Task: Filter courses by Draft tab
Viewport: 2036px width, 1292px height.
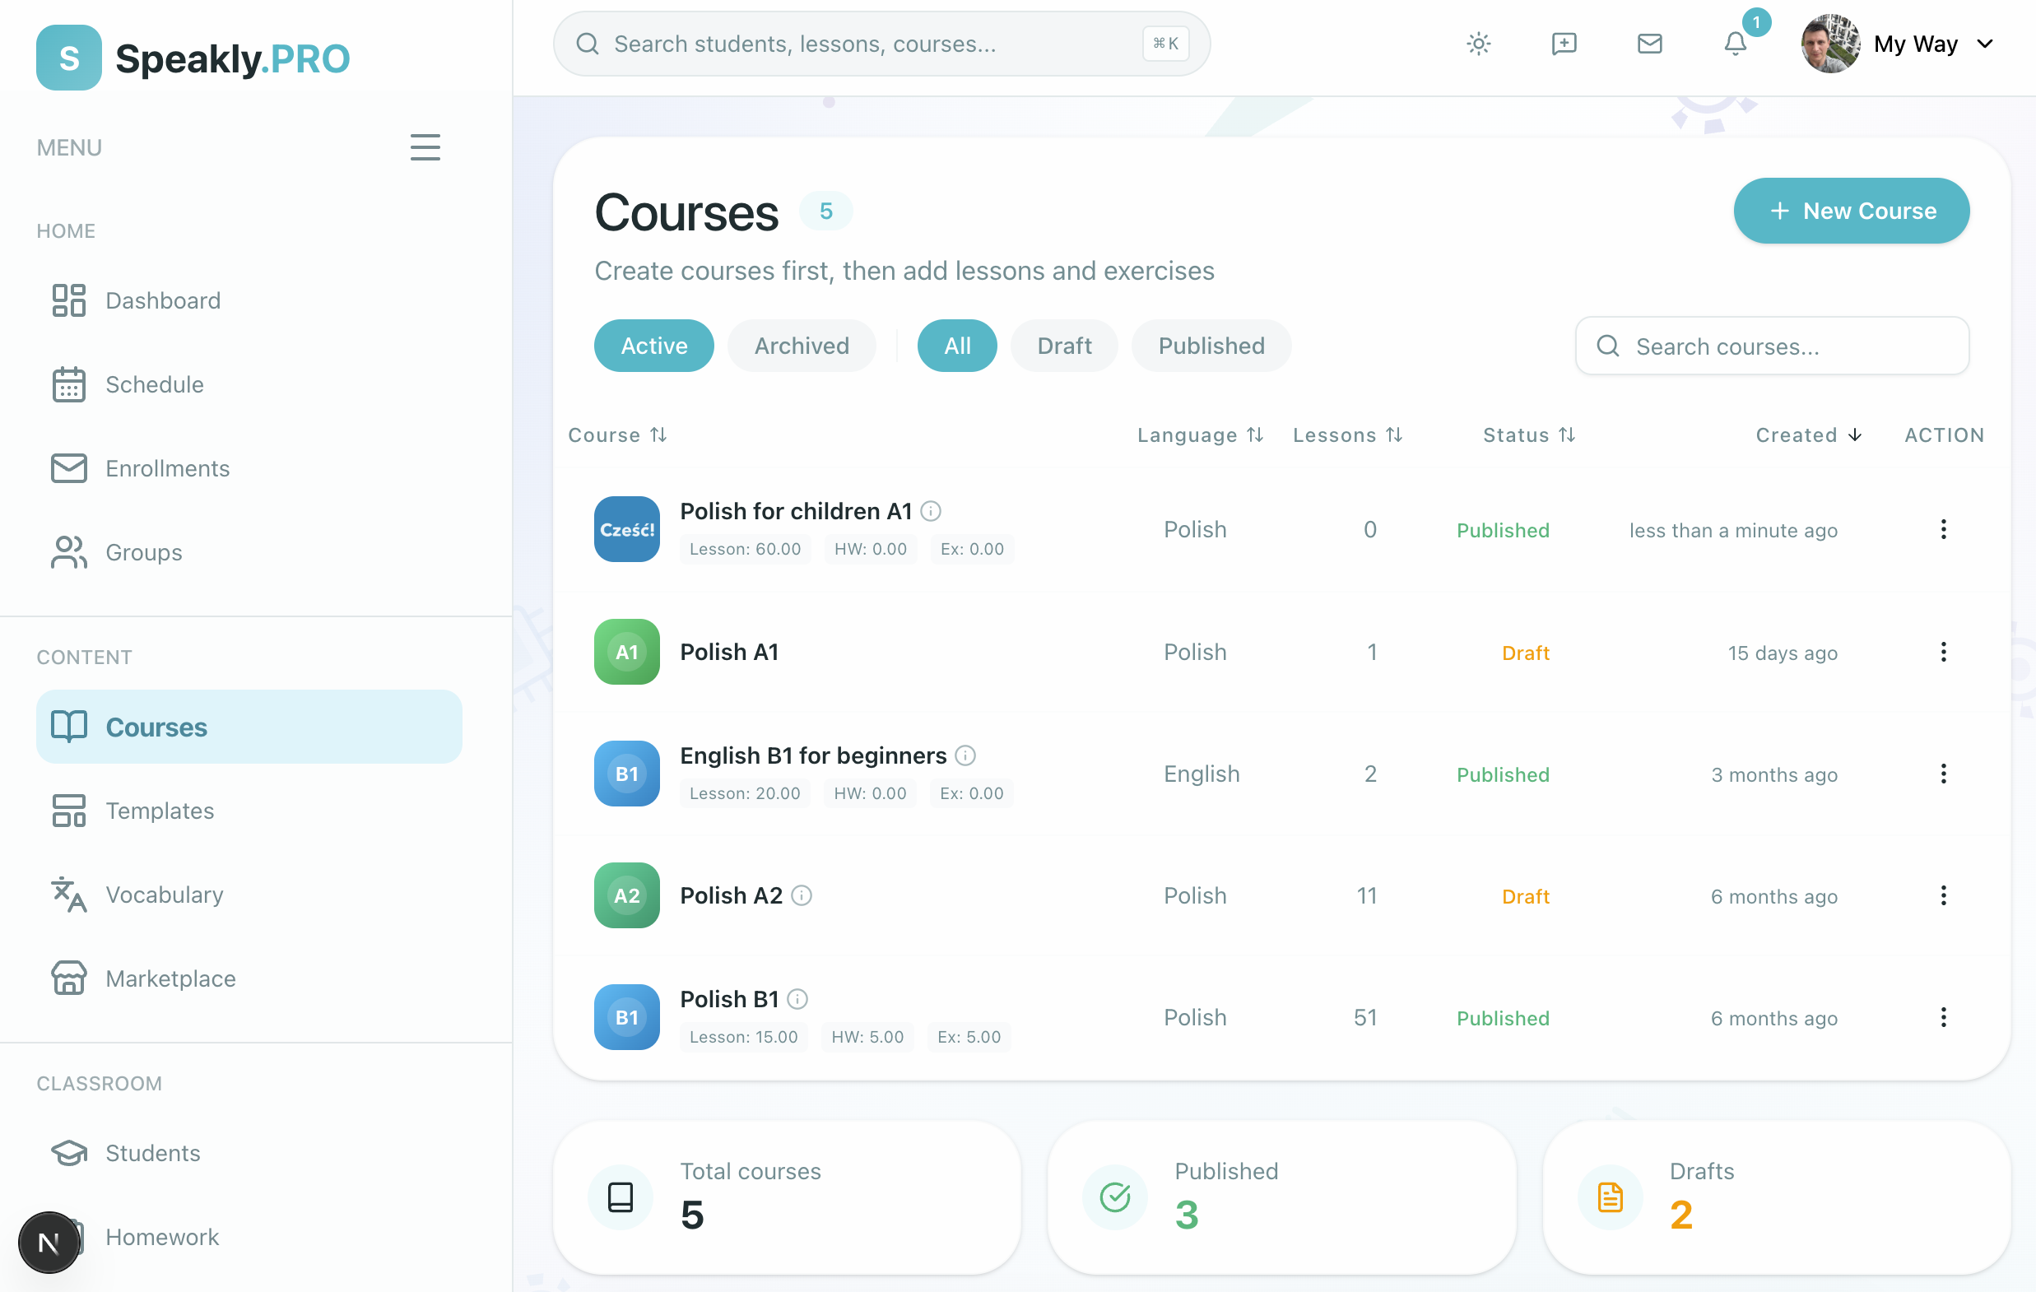Action: [x=1063, y=346]
